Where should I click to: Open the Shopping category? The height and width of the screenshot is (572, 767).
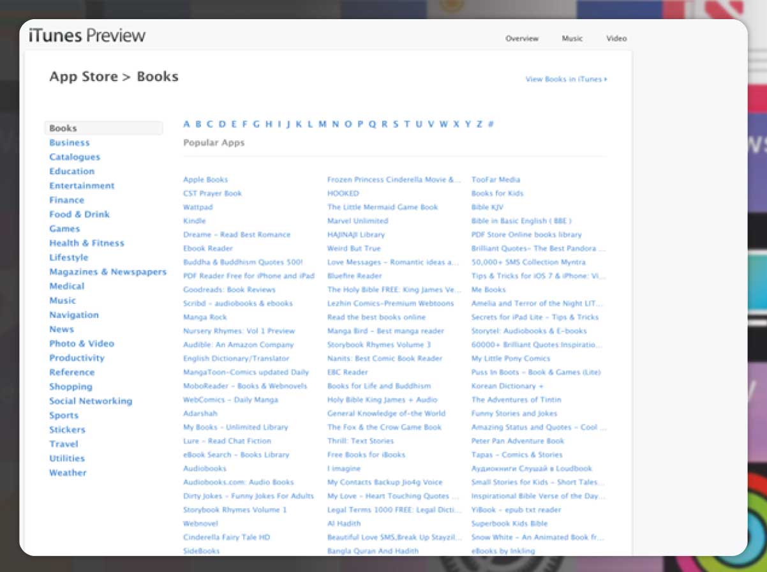pyautogui.click(x=71, y=387)
